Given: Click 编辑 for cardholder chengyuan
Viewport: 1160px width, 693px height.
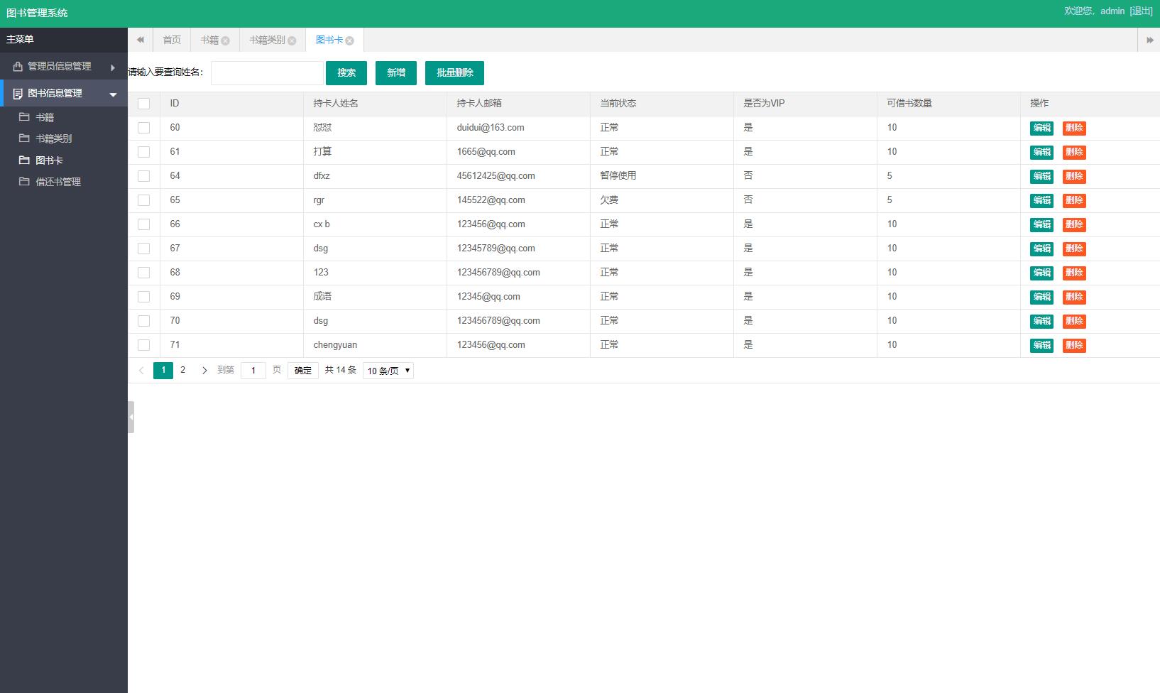Looking at the screenshot, I should (1041, 345).
